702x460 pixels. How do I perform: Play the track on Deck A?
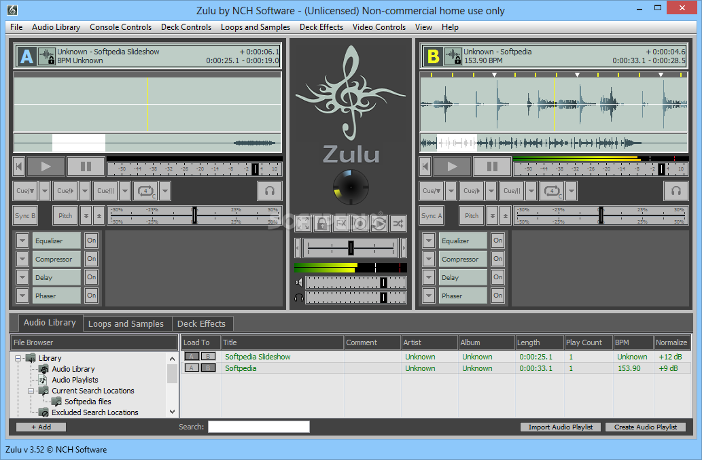46,166
